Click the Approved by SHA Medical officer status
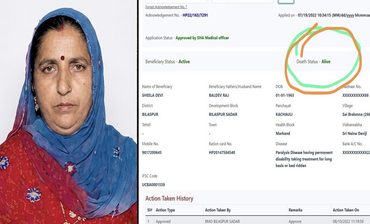Viewport: 370px width, 224px height. 202,38
